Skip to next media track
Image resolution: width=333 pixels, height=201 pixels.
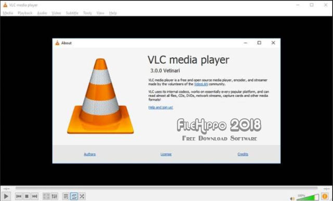pos(35,196)
